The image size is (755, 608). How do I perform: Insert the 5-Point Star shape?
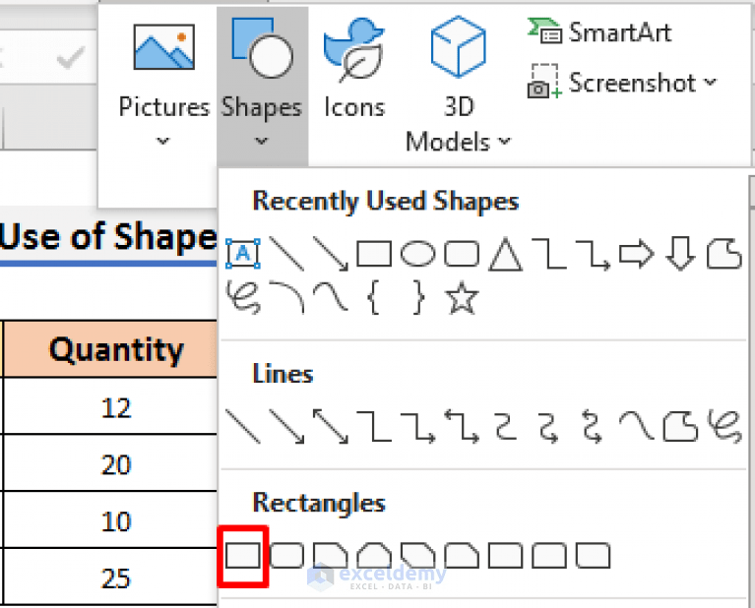point(462,297)
